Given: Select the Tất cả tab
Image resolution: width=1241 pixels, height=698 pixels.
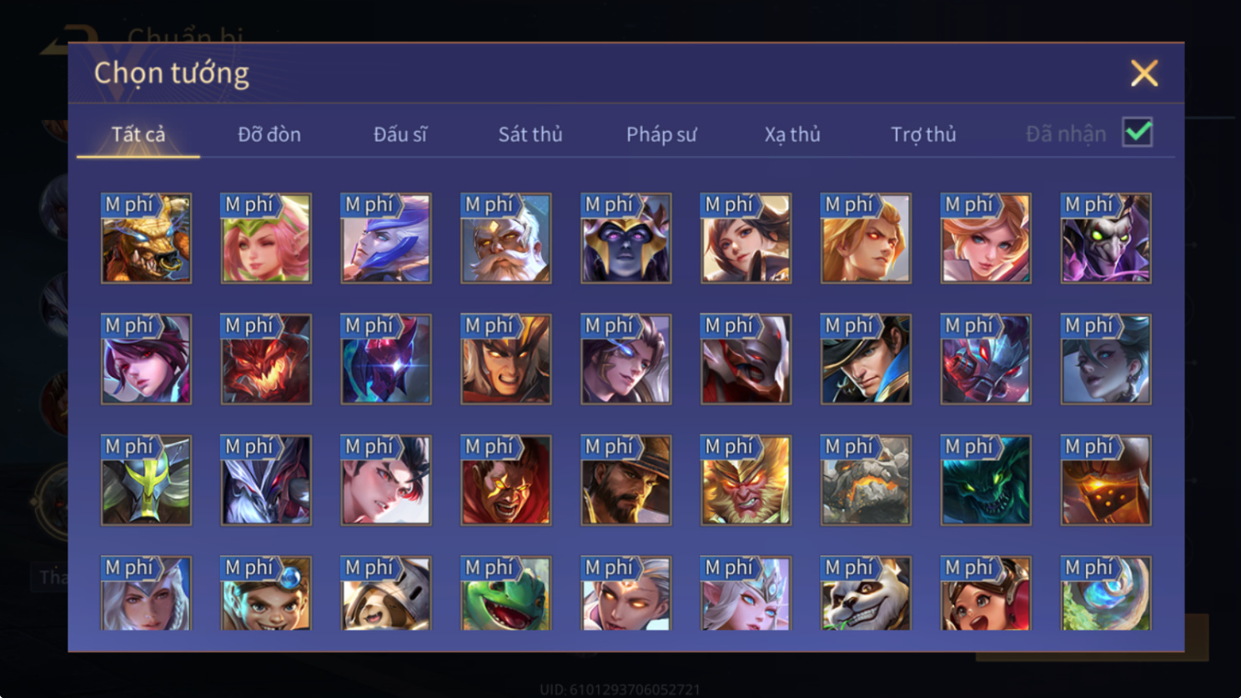Looking at the screenshot, I should 138,134.
